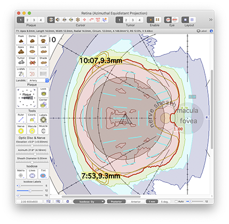Select the Std. tumor base shape
The width and height of the screenshot is (229, 224).
point(32,51)
